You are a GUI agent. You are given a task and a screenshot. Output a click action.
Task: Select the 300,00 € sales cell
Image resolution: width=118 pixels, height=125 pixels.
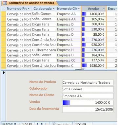[94, 24]
